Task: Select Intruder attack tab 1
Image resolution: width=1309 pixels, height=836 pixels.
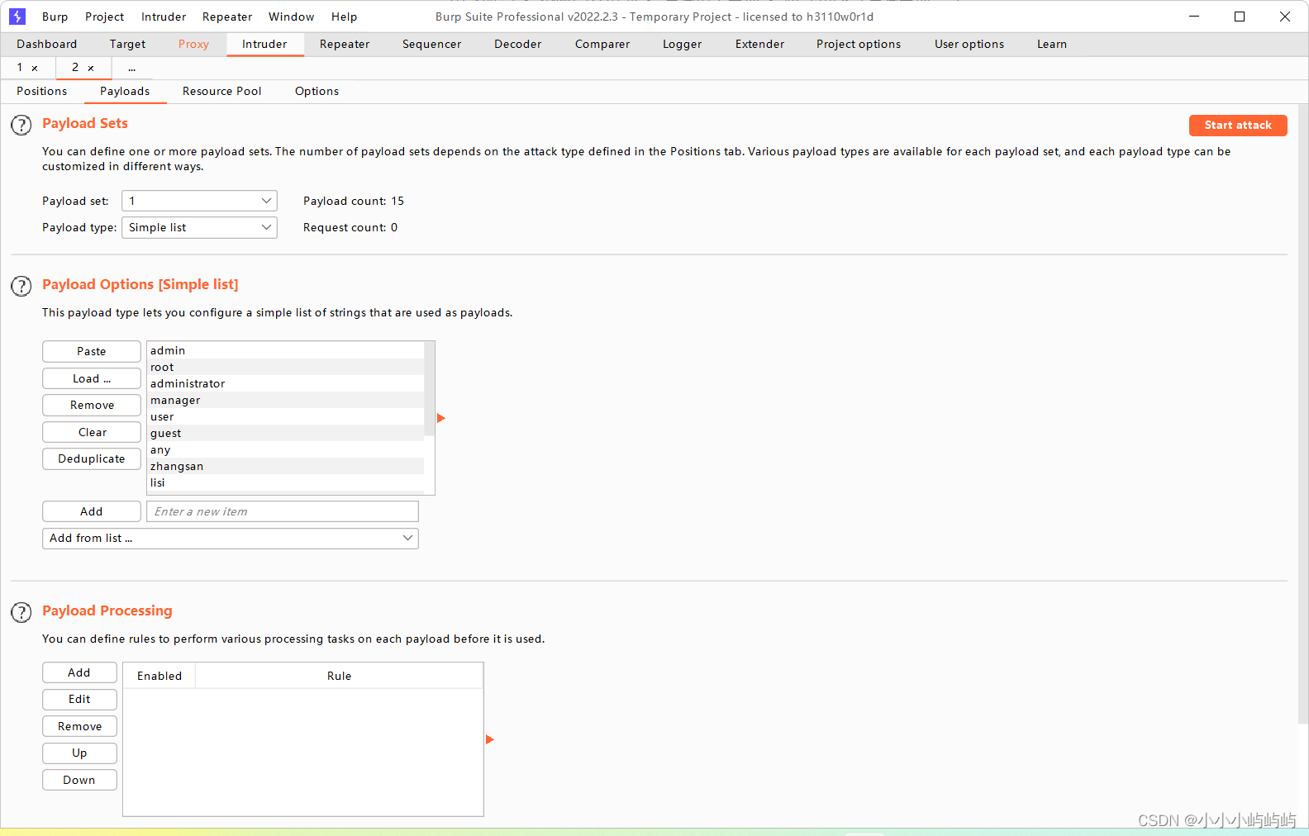Action: [20, 68]
